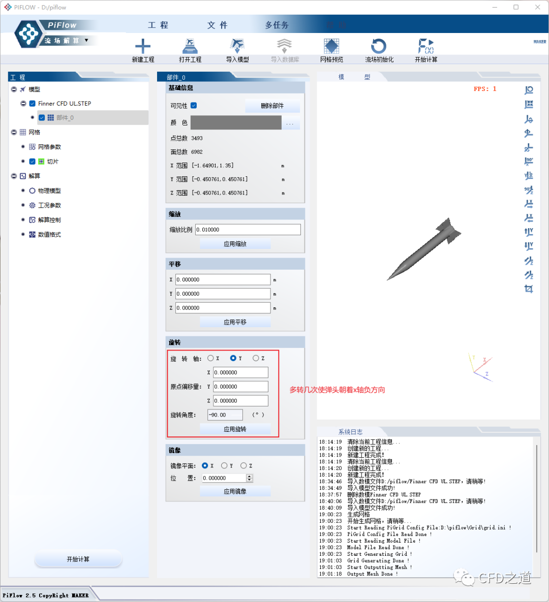
Task: Open the 流场解算 dropdown arrow
Action: point(86,40)
